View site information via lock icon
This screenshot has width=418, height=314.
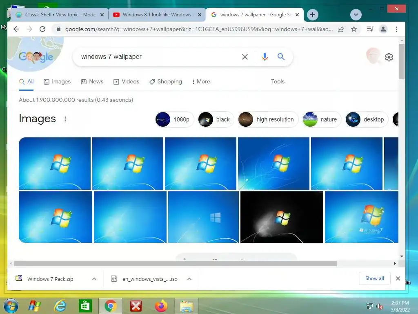(59, 29)
